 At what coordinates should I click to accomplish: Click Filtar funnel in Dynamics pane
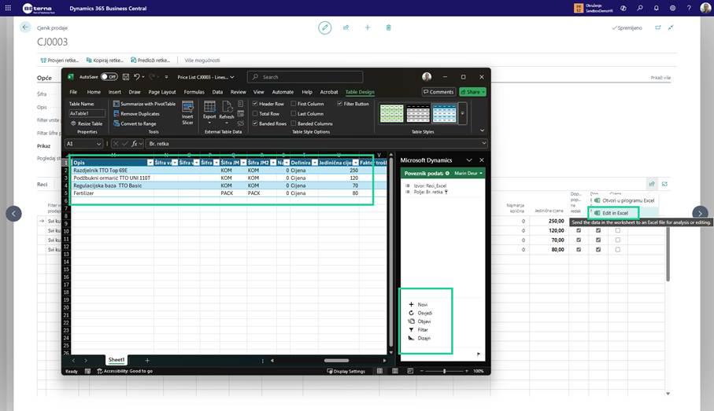(x=411, y=330)
